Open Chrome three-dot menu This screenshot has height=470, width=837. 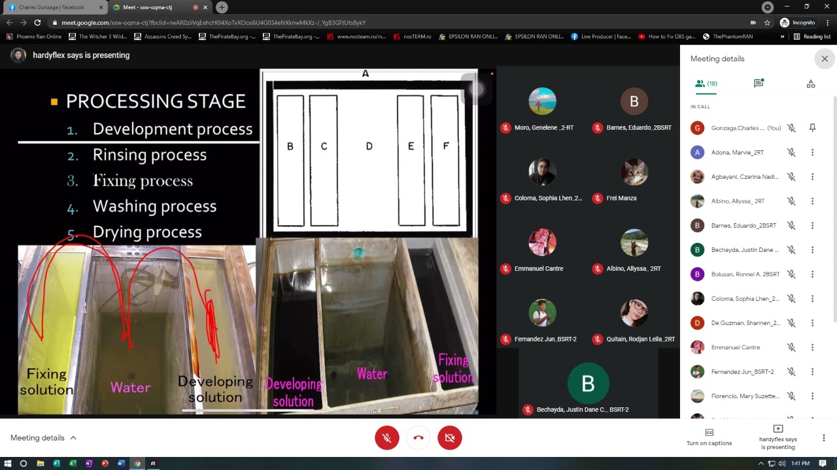pyautogui.click(x=828, y=22)
